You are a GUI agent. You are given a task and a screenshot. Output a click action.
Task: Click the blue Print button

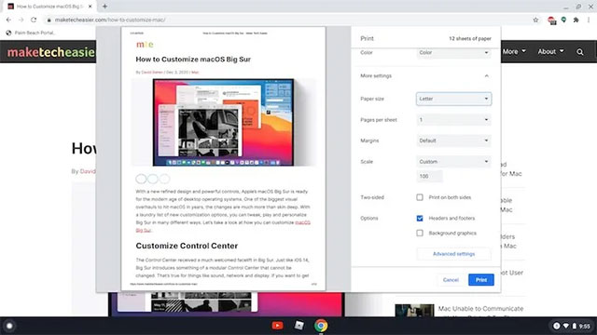tap(481, 280)
